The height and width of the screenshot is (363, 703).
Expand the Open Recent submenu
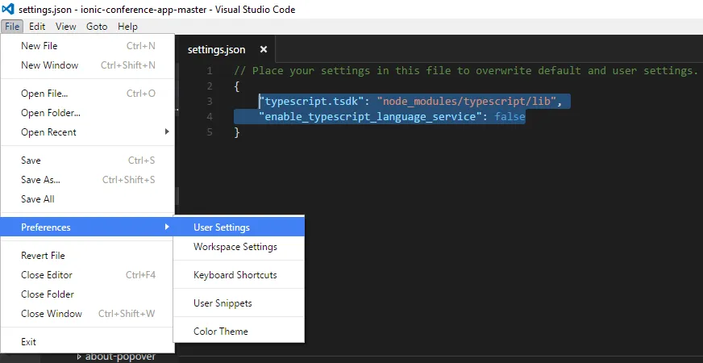87,132
